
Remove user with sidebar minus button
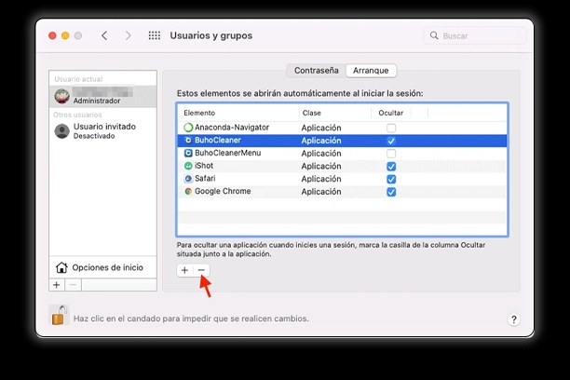pyautogui.click(x=73, y=285)
